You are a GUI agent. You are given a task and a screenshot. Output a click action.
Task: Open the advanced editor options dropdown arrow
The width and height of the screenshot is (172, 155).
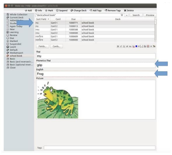(151, 46)
